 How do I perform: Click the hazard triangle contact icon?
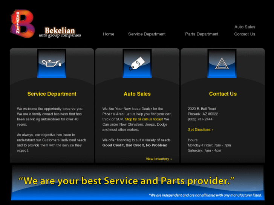222,63
